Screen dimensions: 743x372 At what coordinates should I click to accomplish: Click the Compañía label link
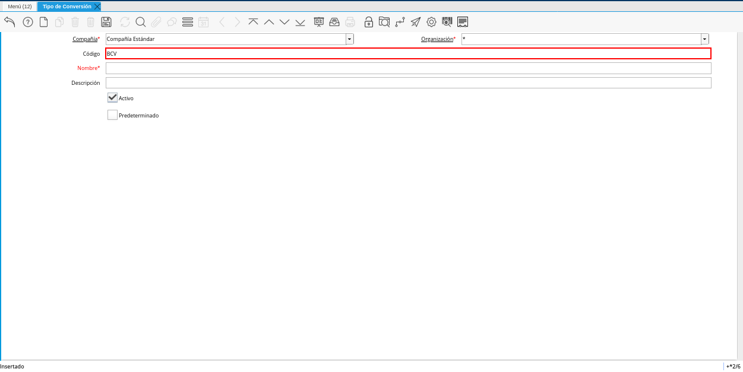(85, 39)
